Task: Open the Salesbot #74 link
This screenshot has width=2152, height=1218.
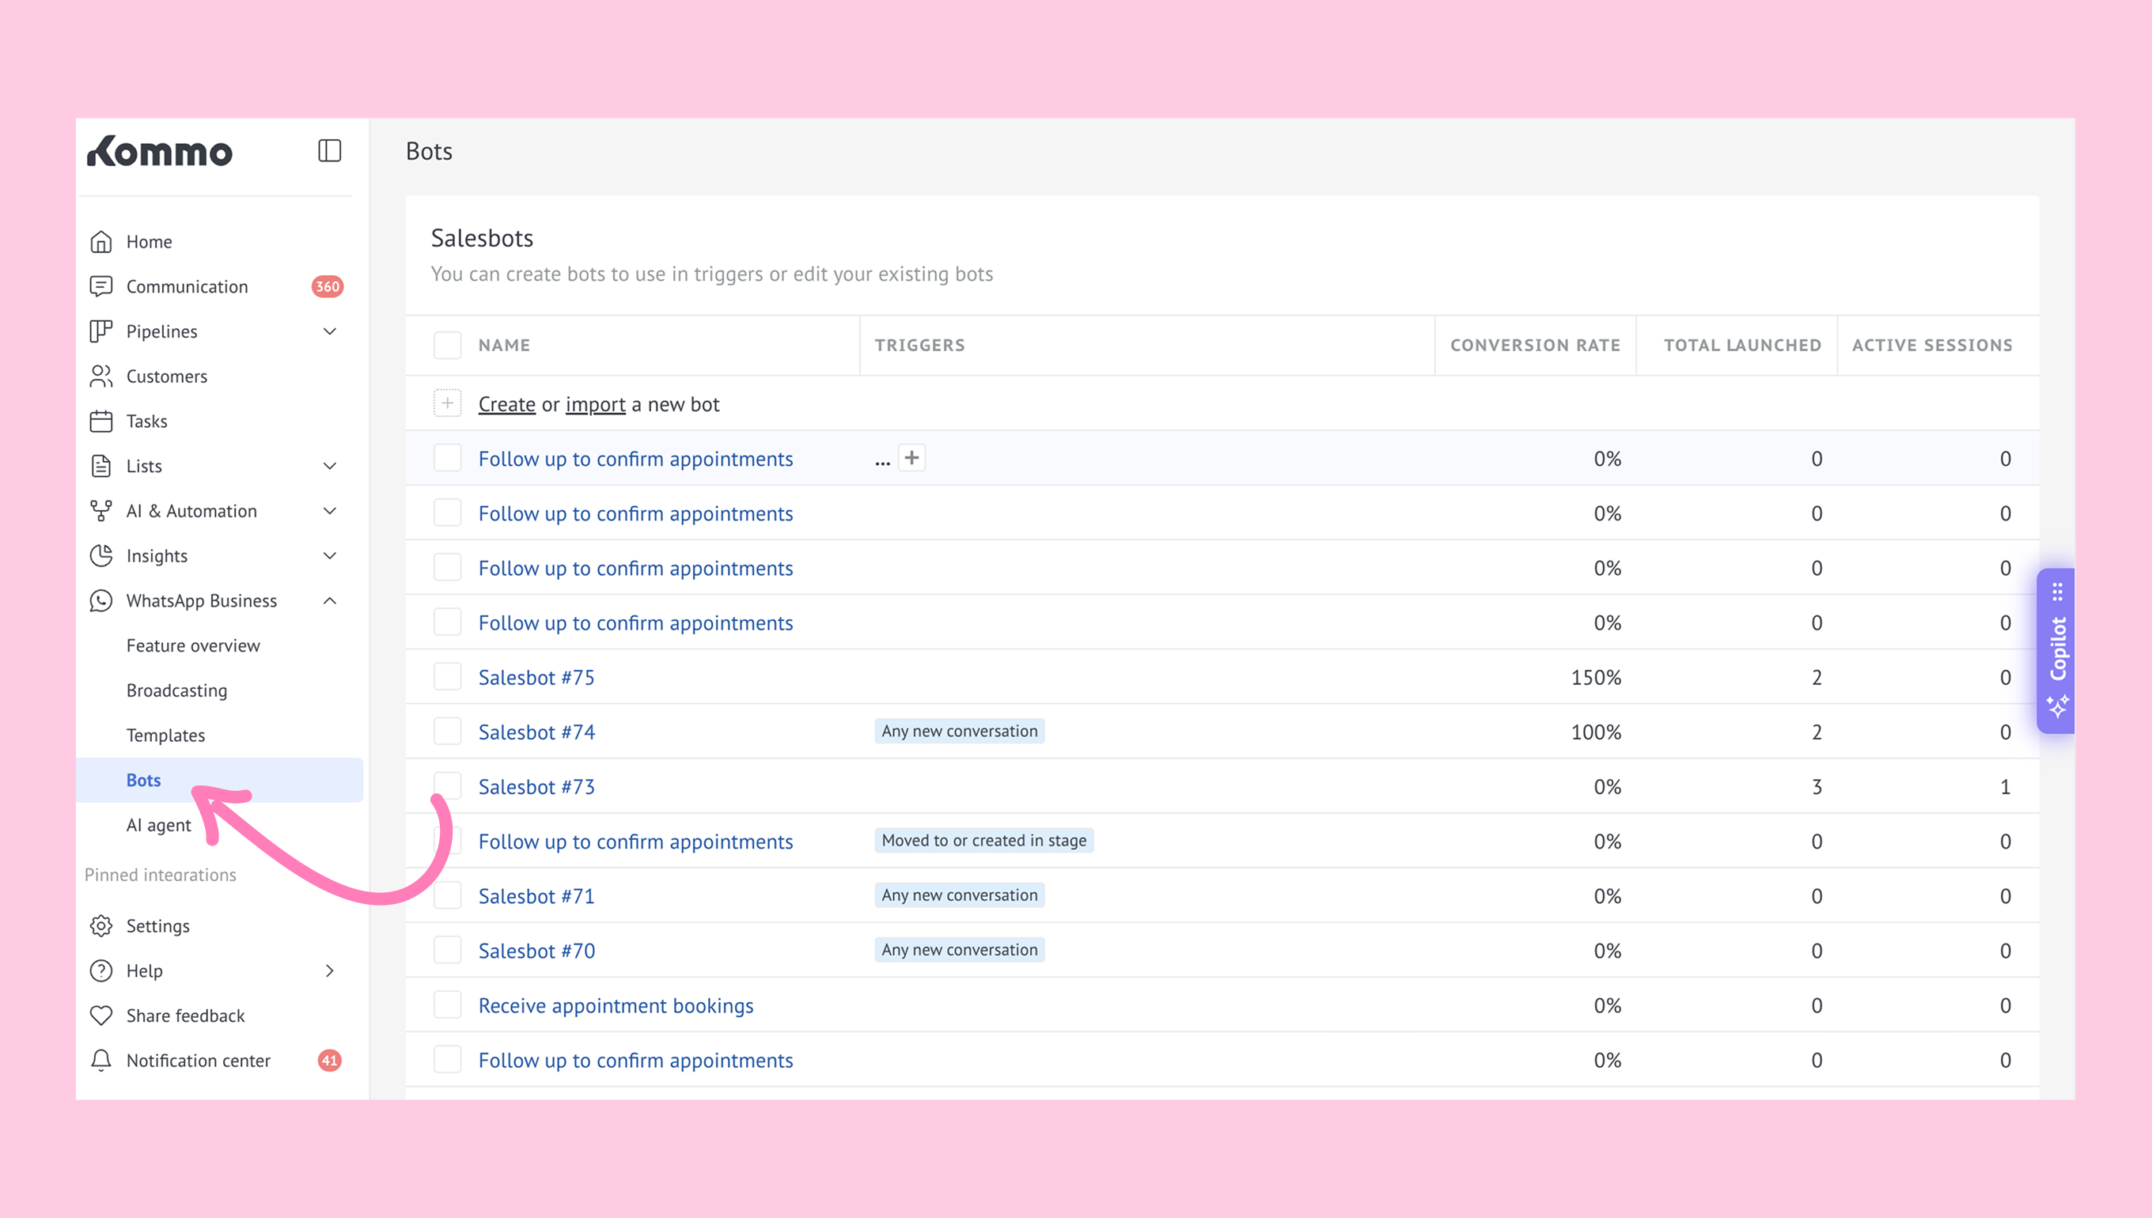Action: (536, 733)
